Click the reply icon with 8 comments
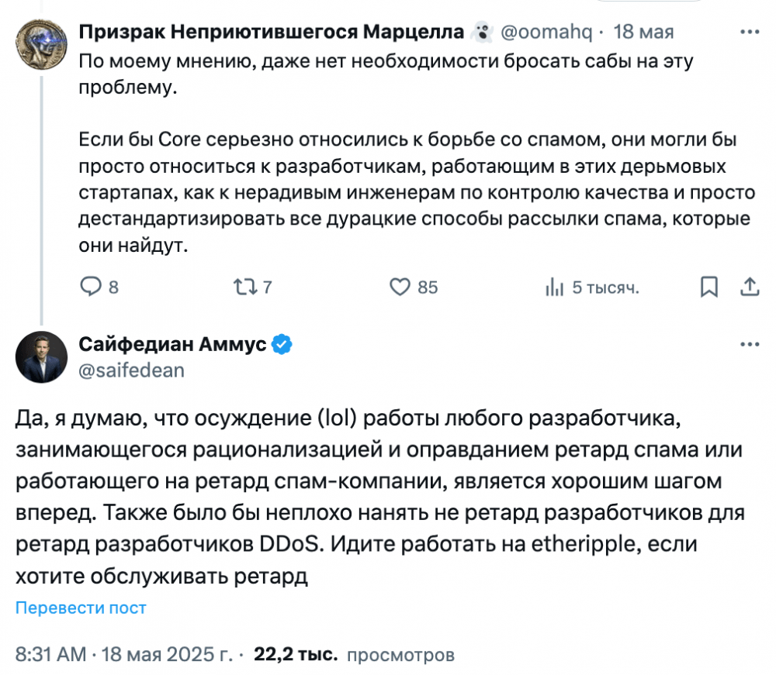 (x=91, y=287)
